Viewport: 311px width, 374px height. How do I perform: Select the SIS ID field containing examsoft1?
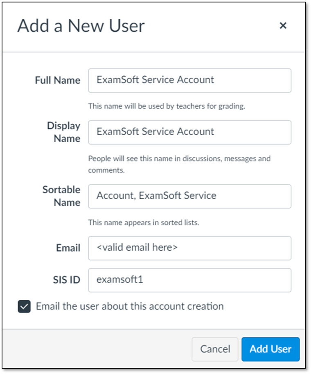[x=189, y=280]
